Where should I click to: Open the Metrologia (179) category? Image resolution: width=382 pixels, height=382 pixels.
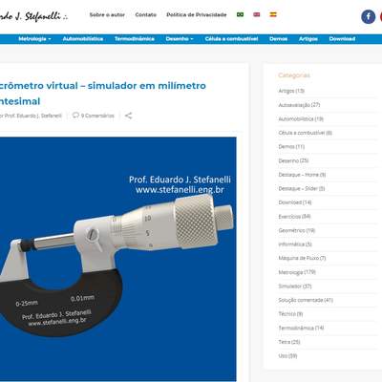click(297, 272)
